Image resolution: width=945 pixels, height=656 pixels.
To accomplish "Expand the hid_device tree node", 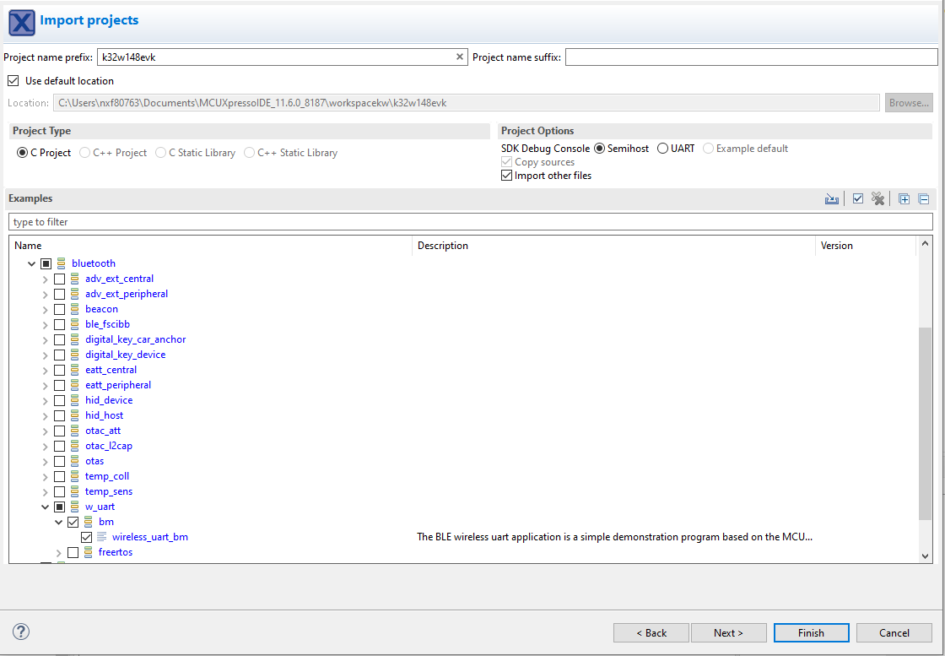I will click(45, 400).
